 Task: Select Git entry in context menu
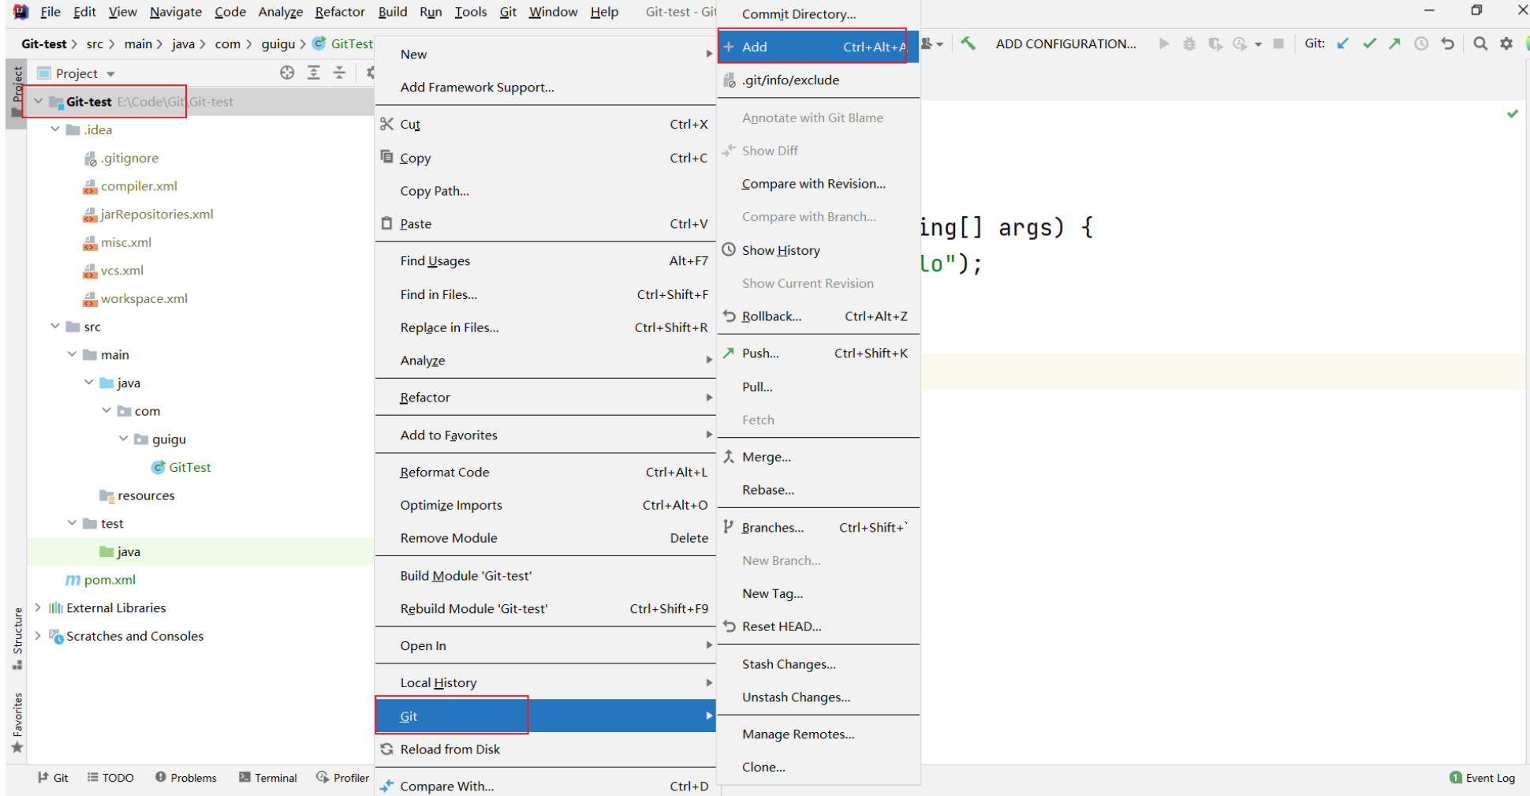pyautogui.click(x=546, y=716)
